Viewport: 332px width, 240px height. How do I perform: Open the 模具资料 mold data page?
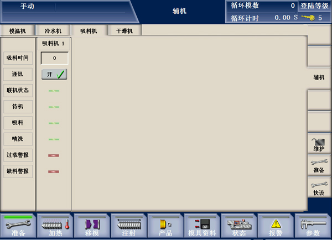(202, 226)
